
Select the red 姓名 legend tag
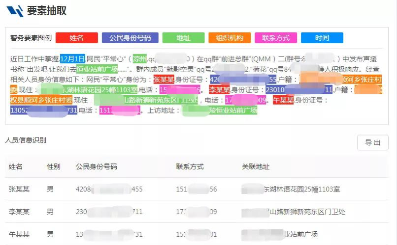pyautogui.click(x=76, y=38)
